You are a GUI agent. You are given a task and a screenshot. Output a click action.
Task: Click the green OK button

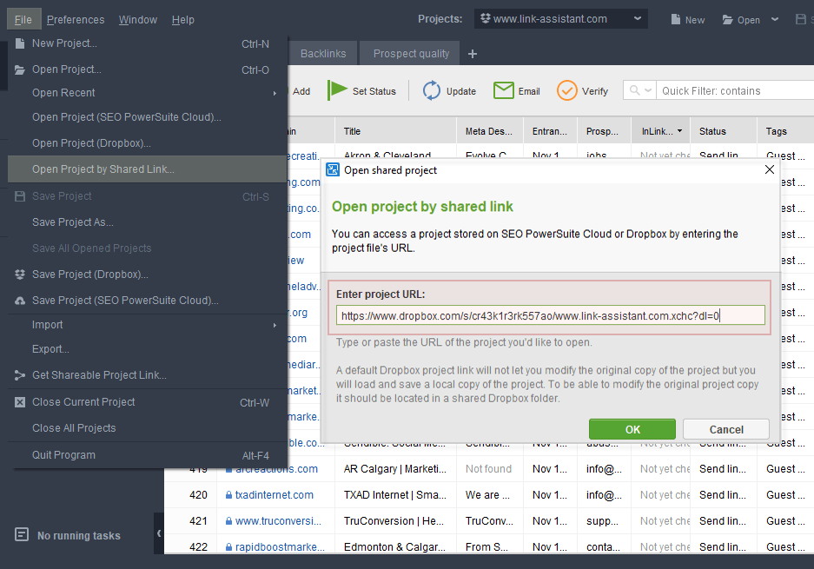click(x=632, y=429)
